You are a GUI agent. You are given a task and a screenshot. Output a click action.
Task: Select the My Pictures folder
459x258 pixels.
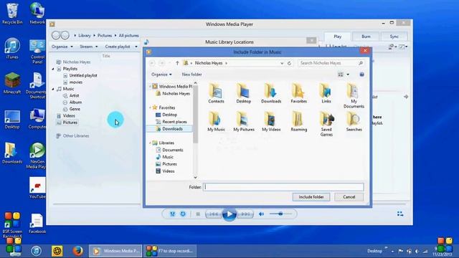pyautogui.click(x=244, y=122)
